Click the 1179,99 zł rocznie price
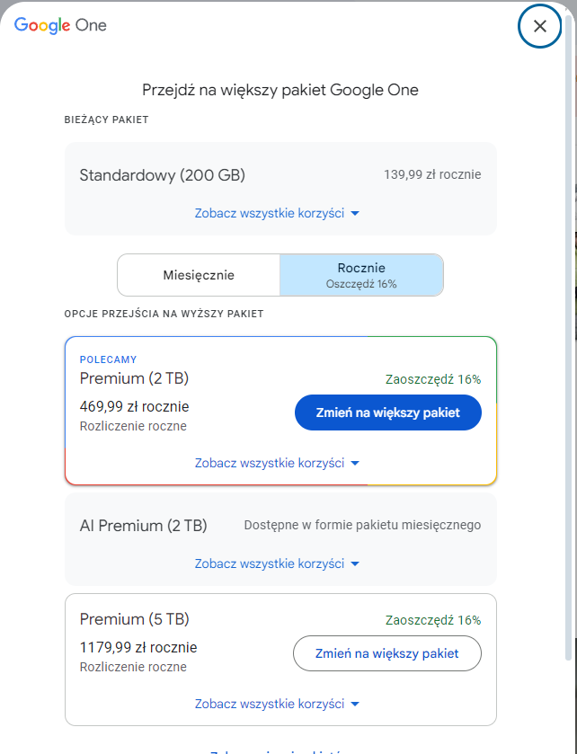This screenshot has height=754, width=577. click(x=138, y=647)
